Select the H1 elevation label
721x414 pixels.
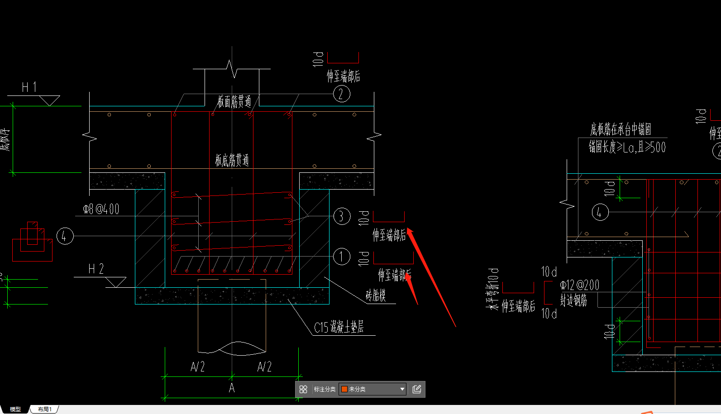tap(29, 87)
